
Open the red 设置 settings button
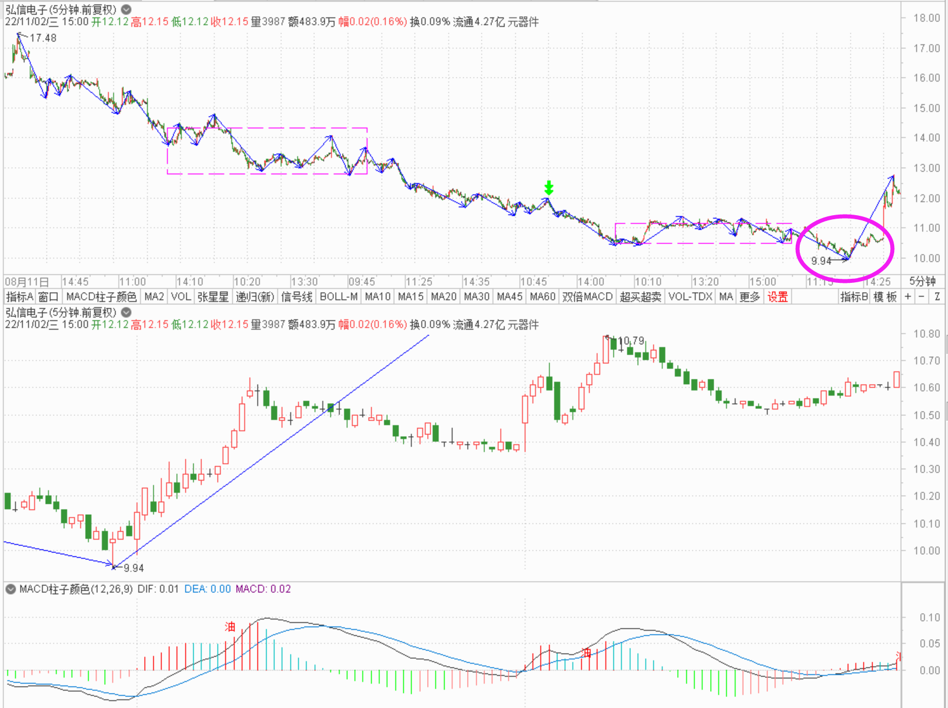777,297
